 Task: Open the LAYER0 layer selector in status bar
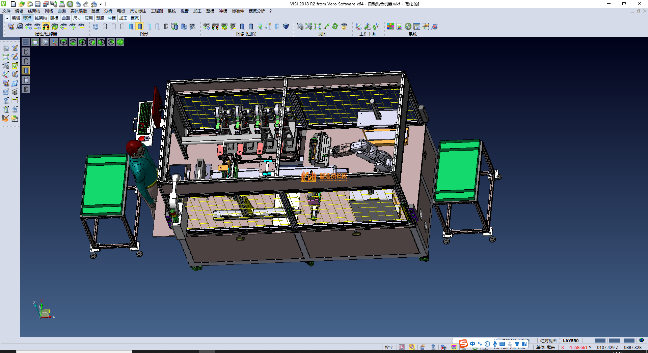click(571, 341)
